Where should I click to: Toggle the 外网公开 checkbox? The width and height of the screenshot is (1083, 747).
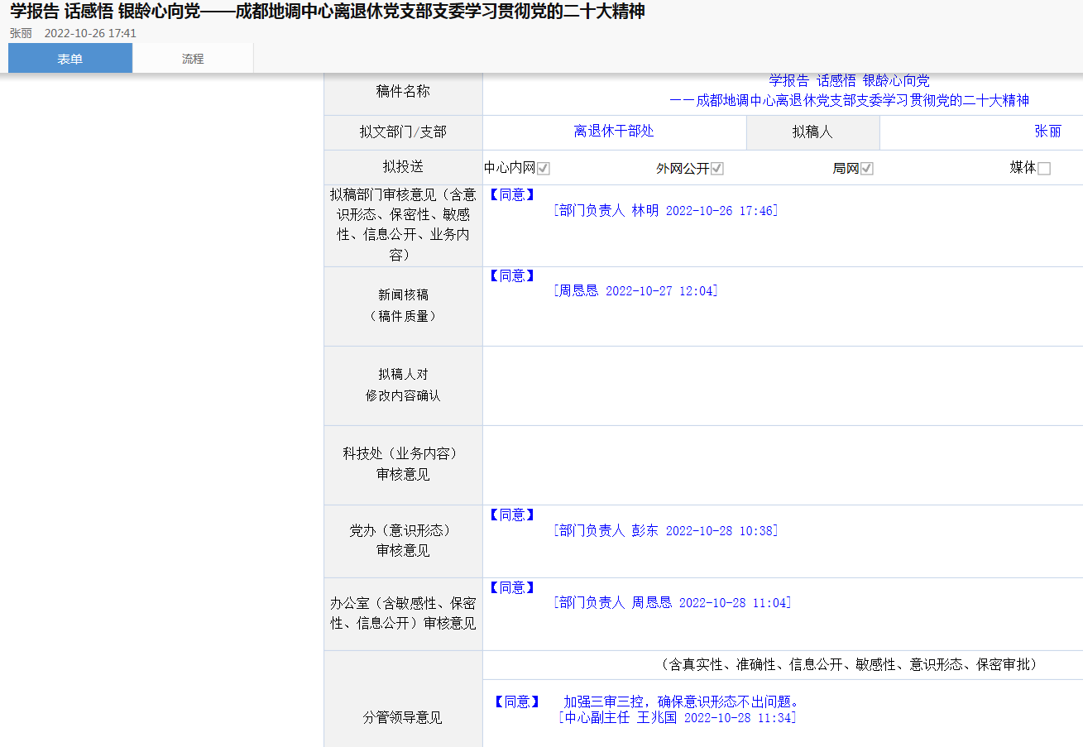point(717,169)
